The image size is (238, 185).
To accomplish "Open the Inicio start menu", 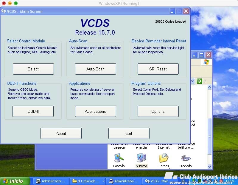I will click(x=14, y=181).
